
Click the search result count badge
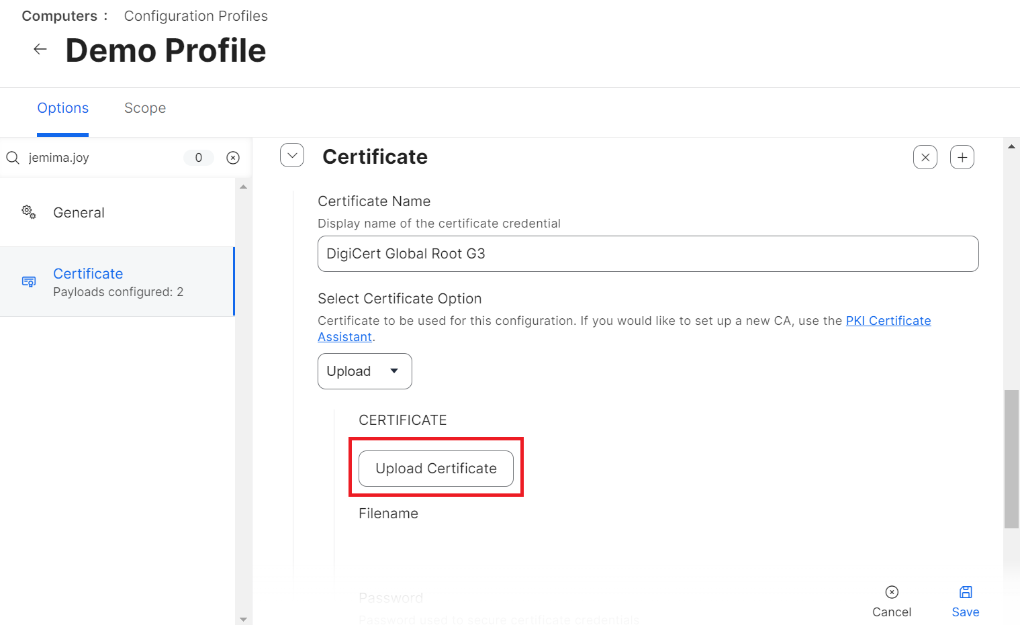tap(199, 158)
